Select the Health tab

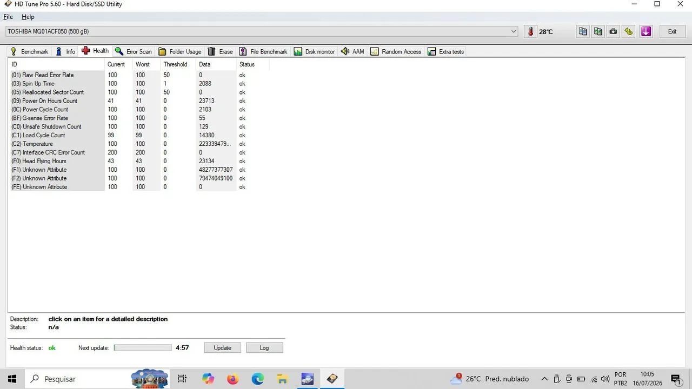tap(95, 51)
